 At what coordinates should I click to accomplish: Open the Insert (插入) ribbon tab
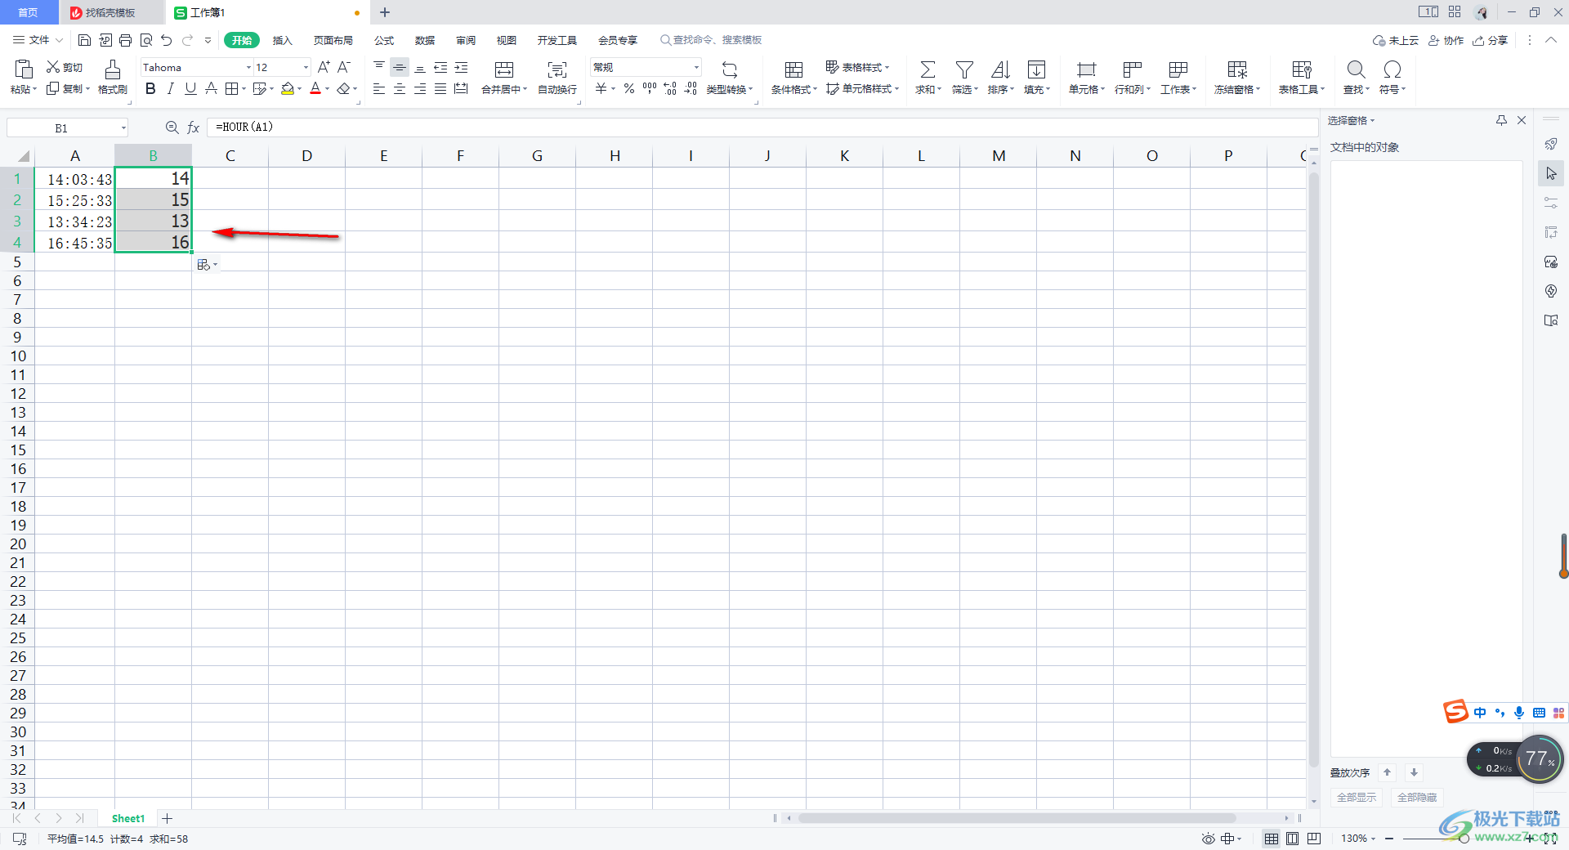[282, 40]
